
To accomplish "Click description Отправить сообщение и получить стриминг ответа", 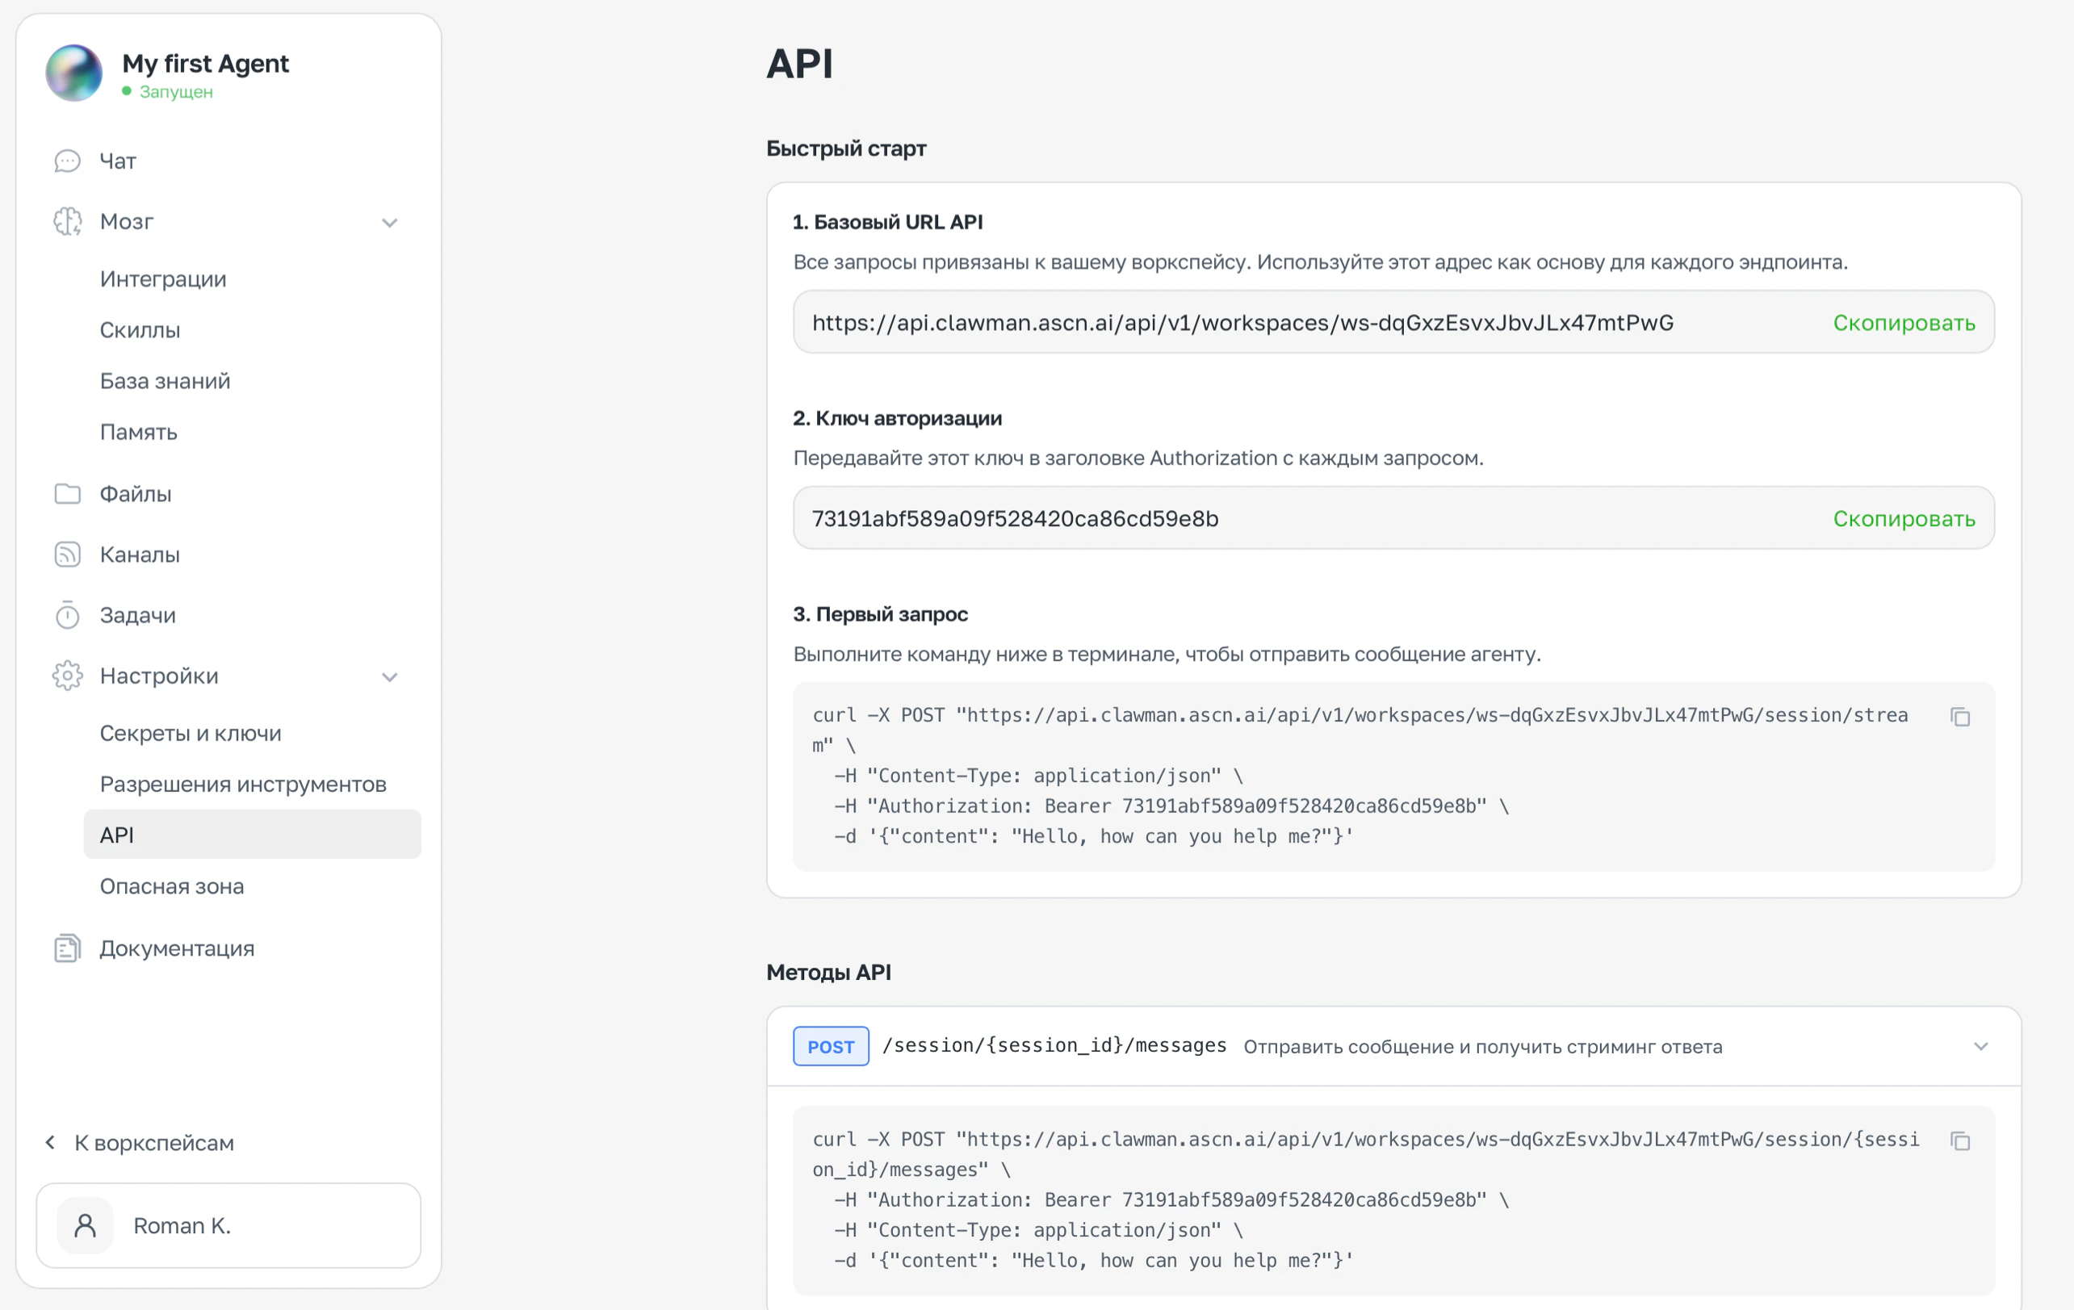I will 1482,1046.
